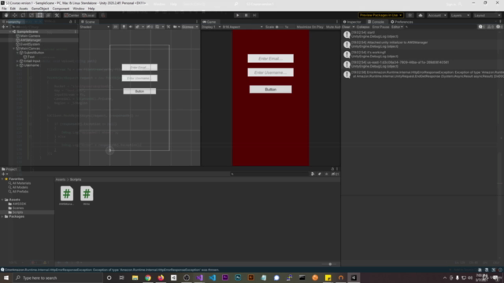The width and height of the screenshot is (504, 283).
Task: Expand the Email Input tree node
Action: [x=17, y=61]
